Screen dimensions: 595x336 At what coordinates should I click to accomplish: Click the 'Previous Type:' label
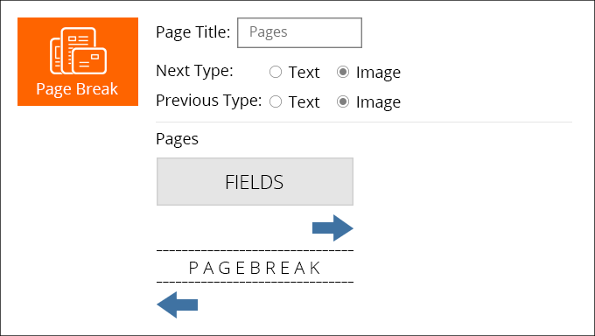[209, 101]
